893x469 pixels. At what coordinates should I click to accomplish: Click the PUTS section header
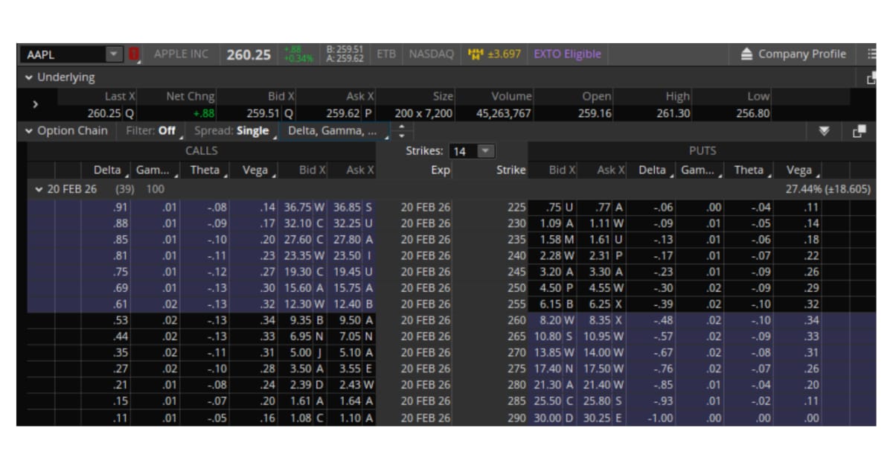click(x=702, y=151)
